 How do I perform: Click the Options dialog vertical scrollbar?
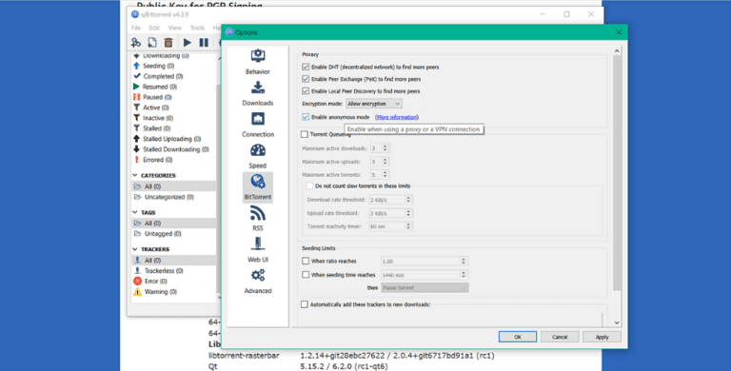point(617,172)
